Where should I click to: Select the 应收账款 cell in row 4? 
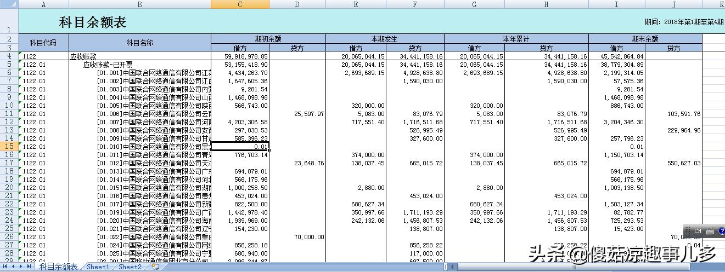139,56
